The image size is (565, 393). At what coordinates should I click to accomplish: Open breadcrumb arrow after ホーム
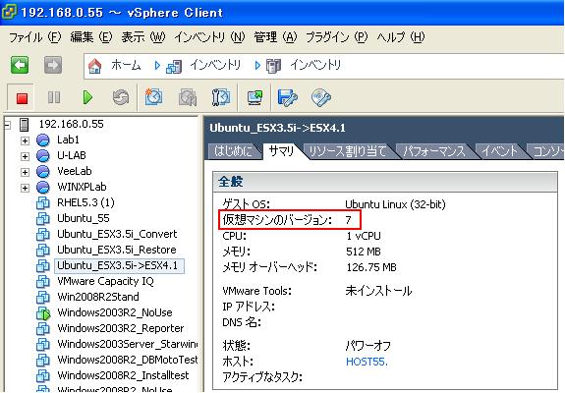[157, 66]
